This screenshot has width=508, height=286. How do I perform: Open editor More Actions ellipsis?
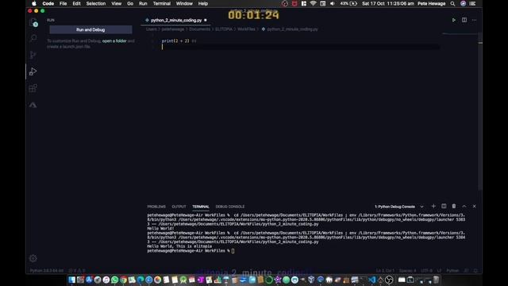click(x=474, y=20)
